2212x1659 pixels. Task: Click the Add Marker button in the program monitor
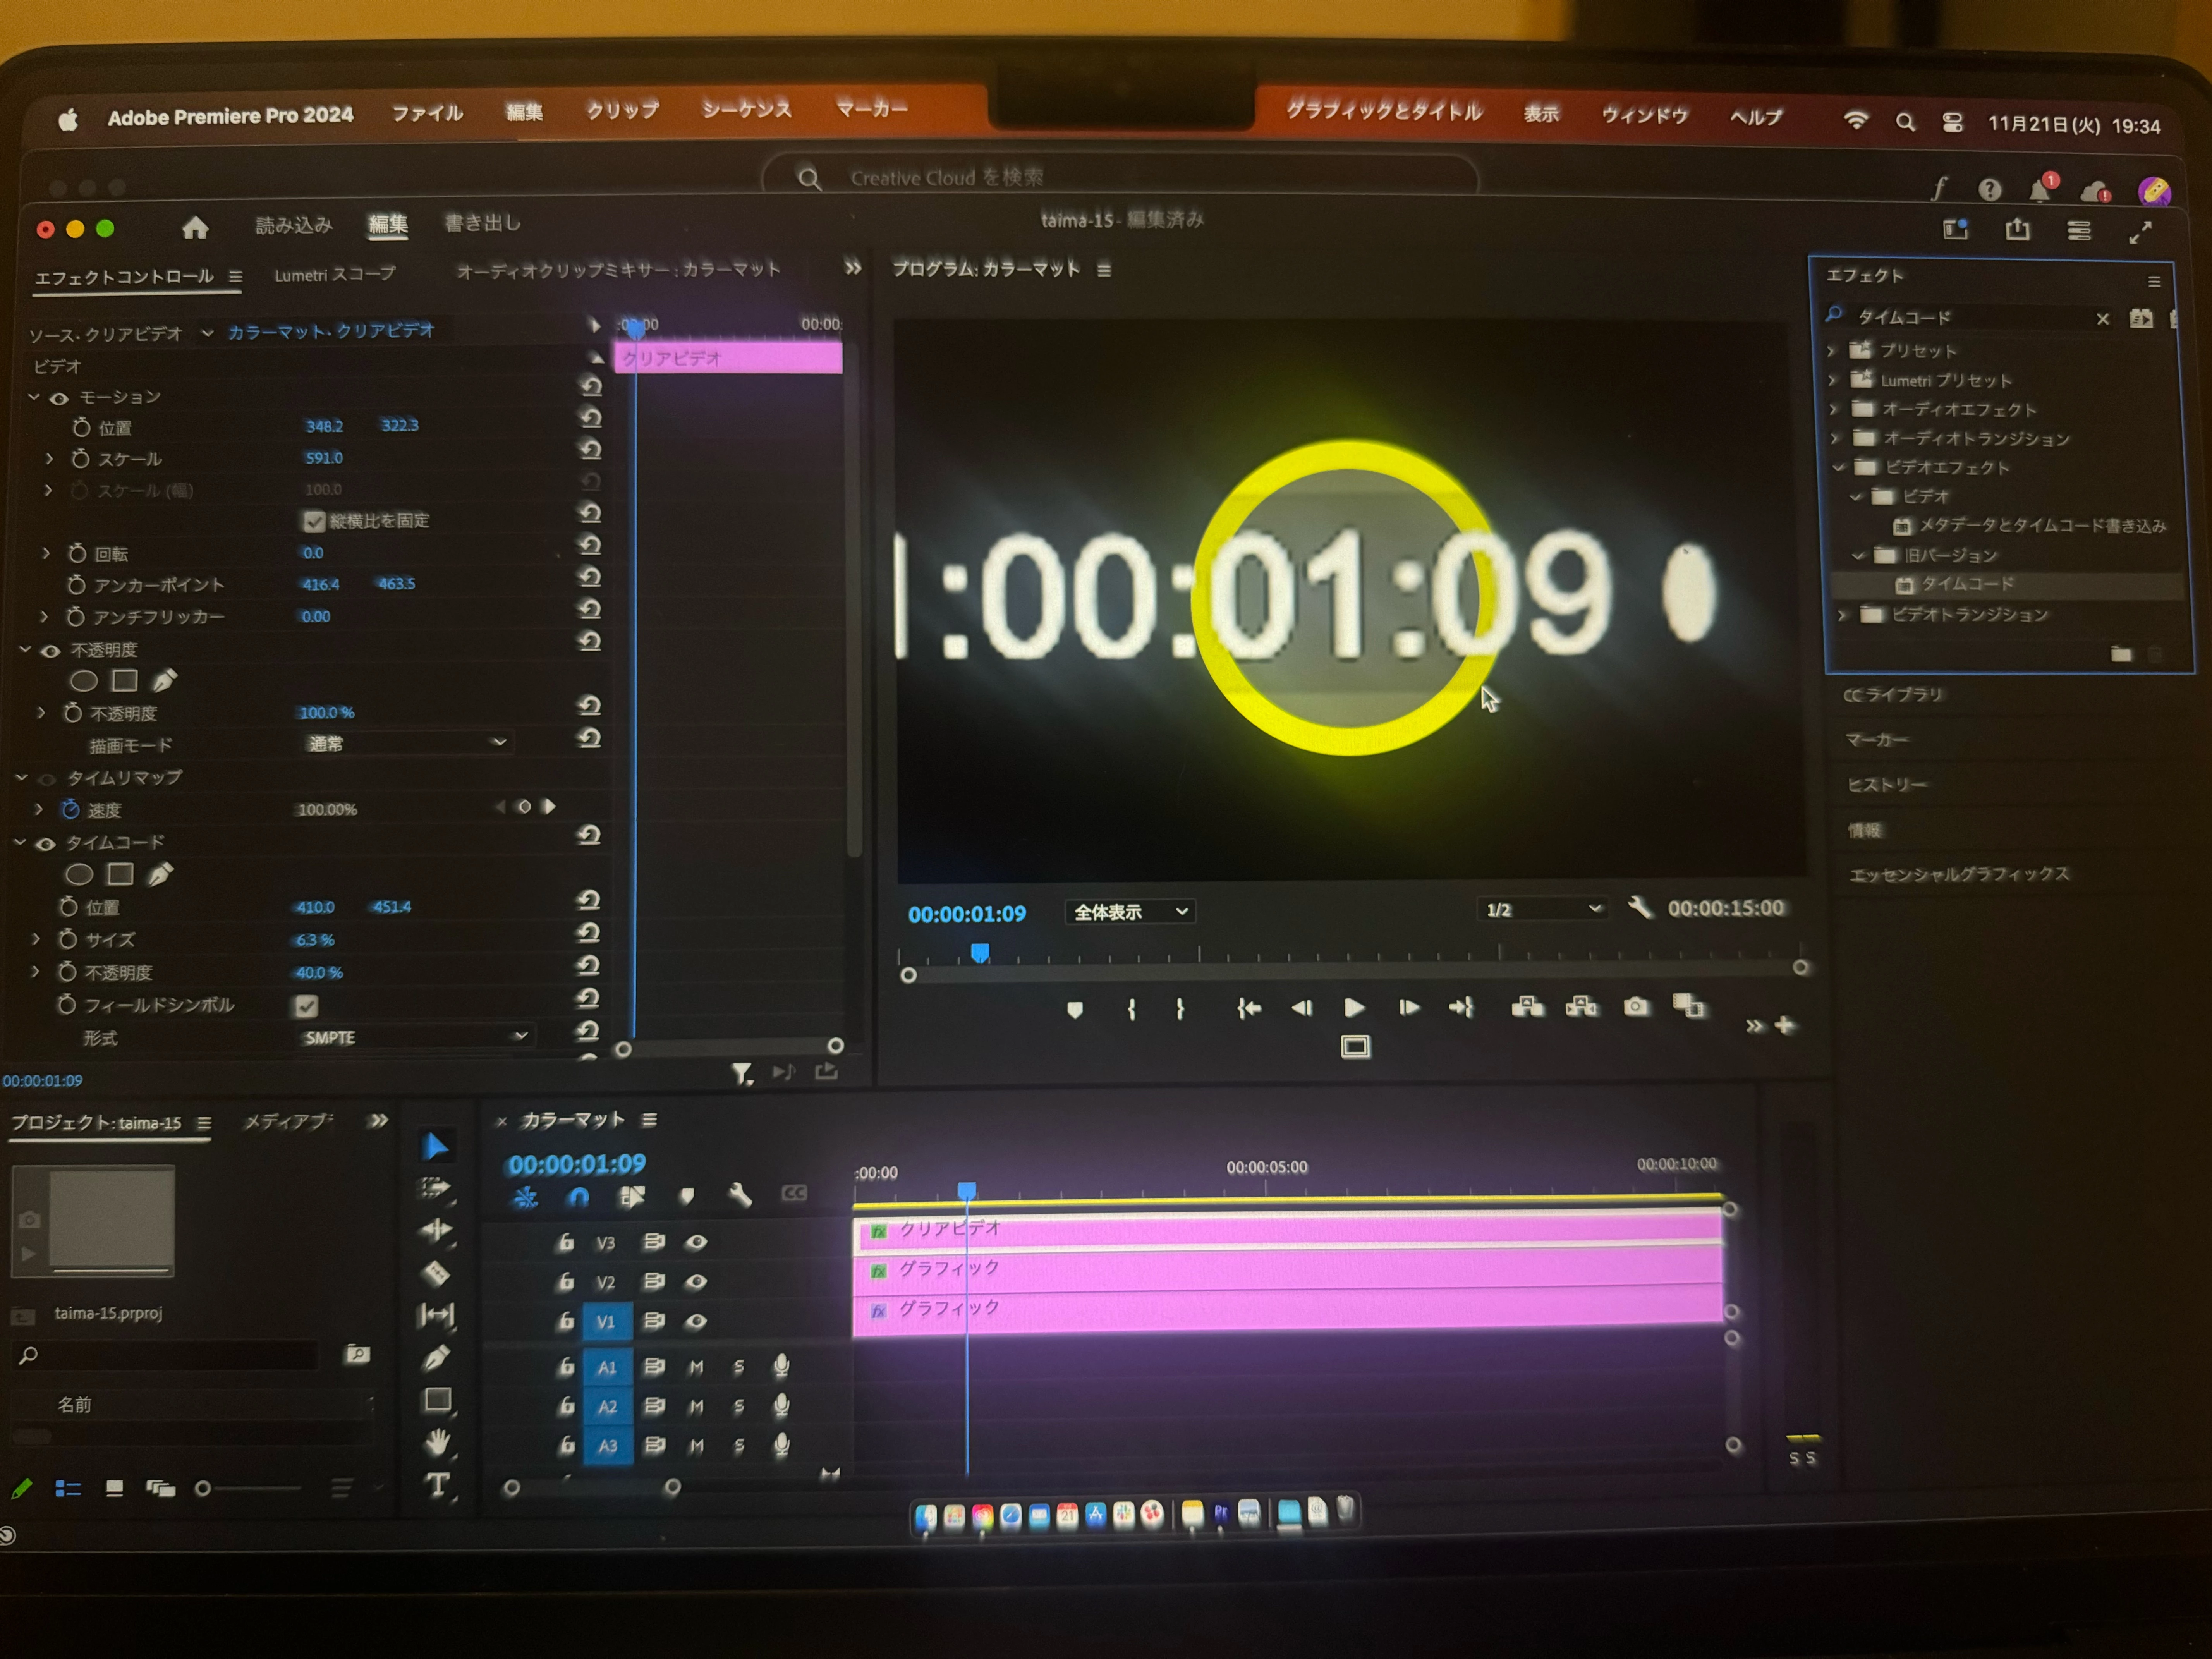(x=1075, y=1010)
